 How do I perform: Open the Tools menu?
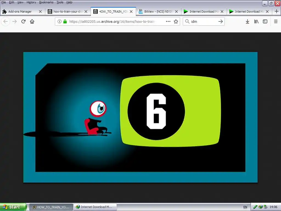[x=60, y=2]
